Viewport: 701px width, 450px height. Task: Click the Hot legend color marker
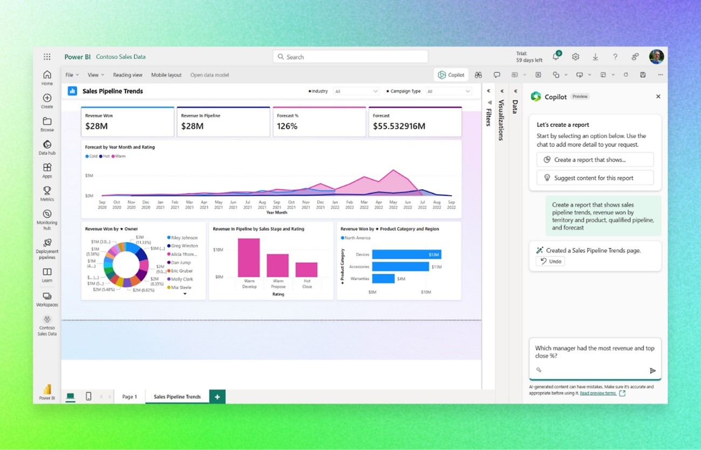click(x=100, y=156)
